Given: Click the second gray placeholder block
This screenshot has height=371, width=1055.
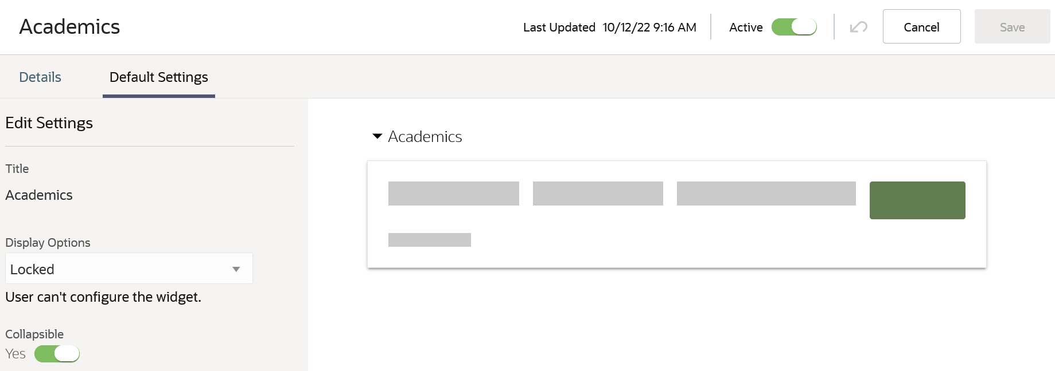Looking at the screenshot, I should 598,194.
